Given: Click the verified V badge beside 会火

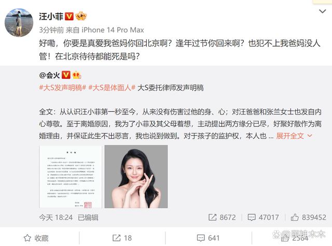Looking at the screenshot, I should [66, 75].
